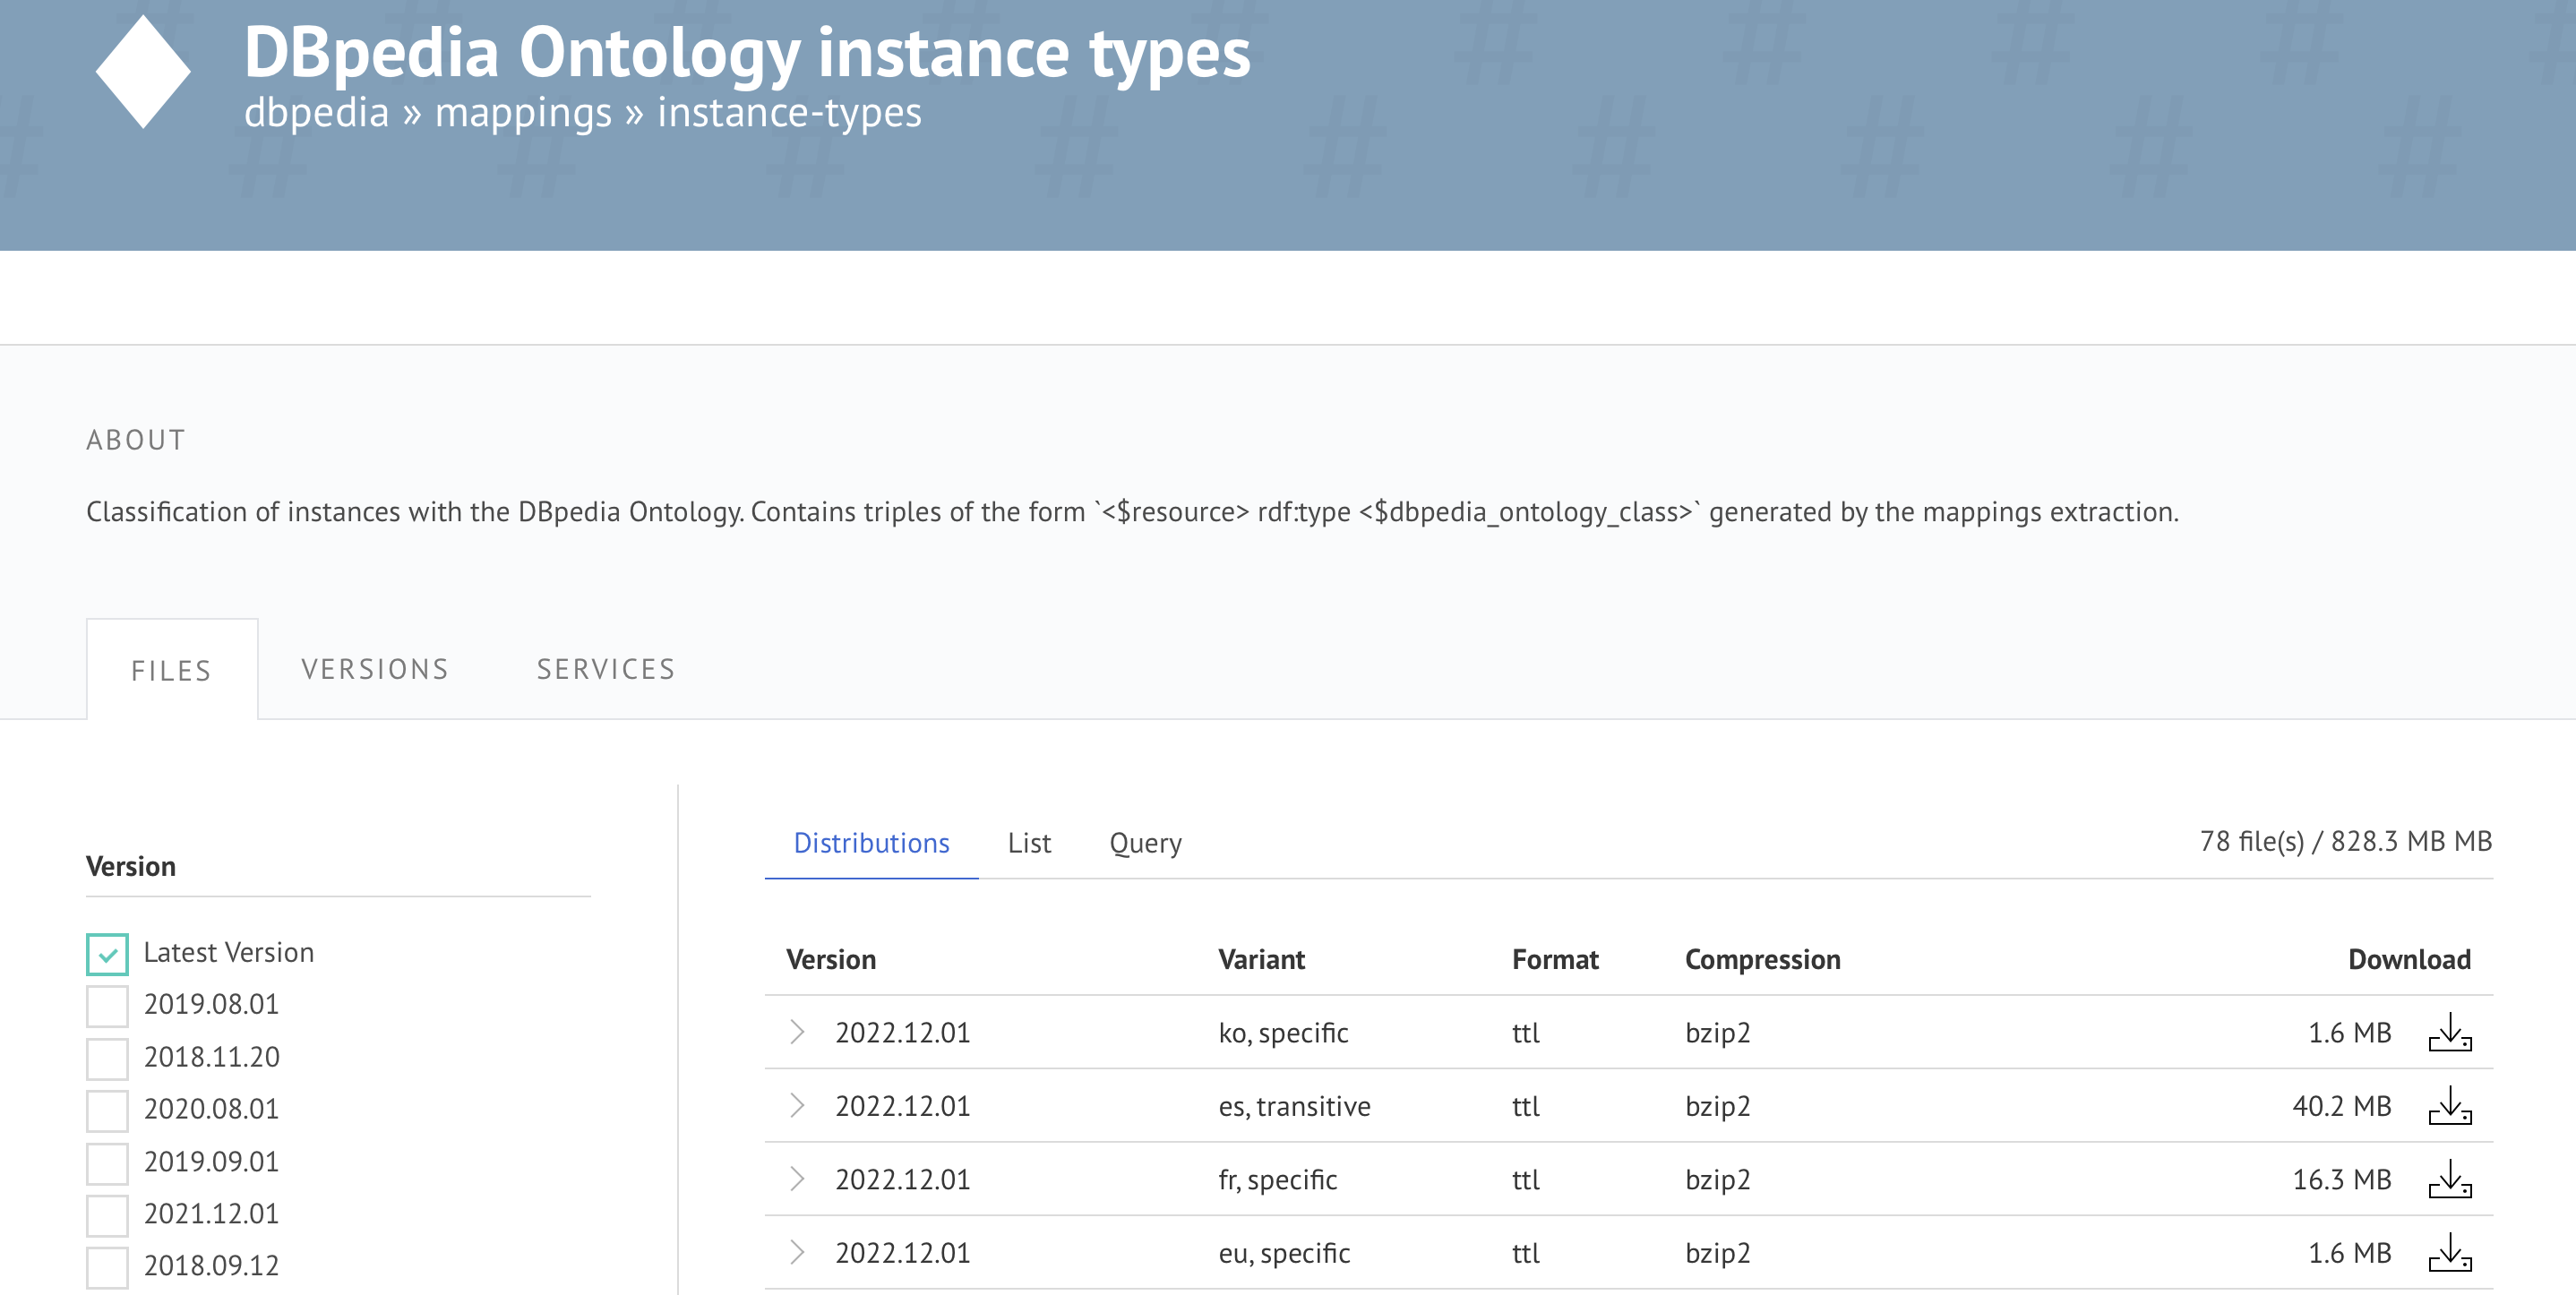Click the eu, specific variant cell
Screen dimensions: 2576x1295
click(1284, 1253)
